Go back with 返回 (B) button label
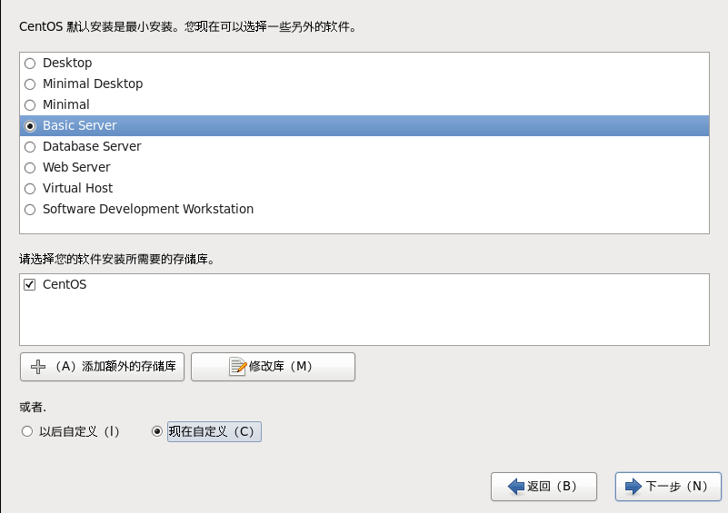The width and height of the screenshot is (728, 513). [x=552, y=487]
